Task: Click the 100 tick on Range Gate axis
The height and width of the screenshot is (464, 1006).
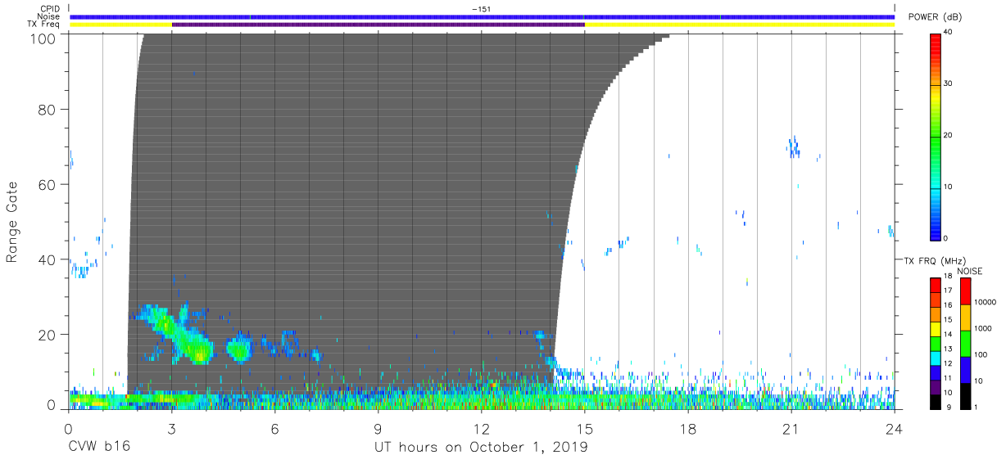Action: click(42, 38)
